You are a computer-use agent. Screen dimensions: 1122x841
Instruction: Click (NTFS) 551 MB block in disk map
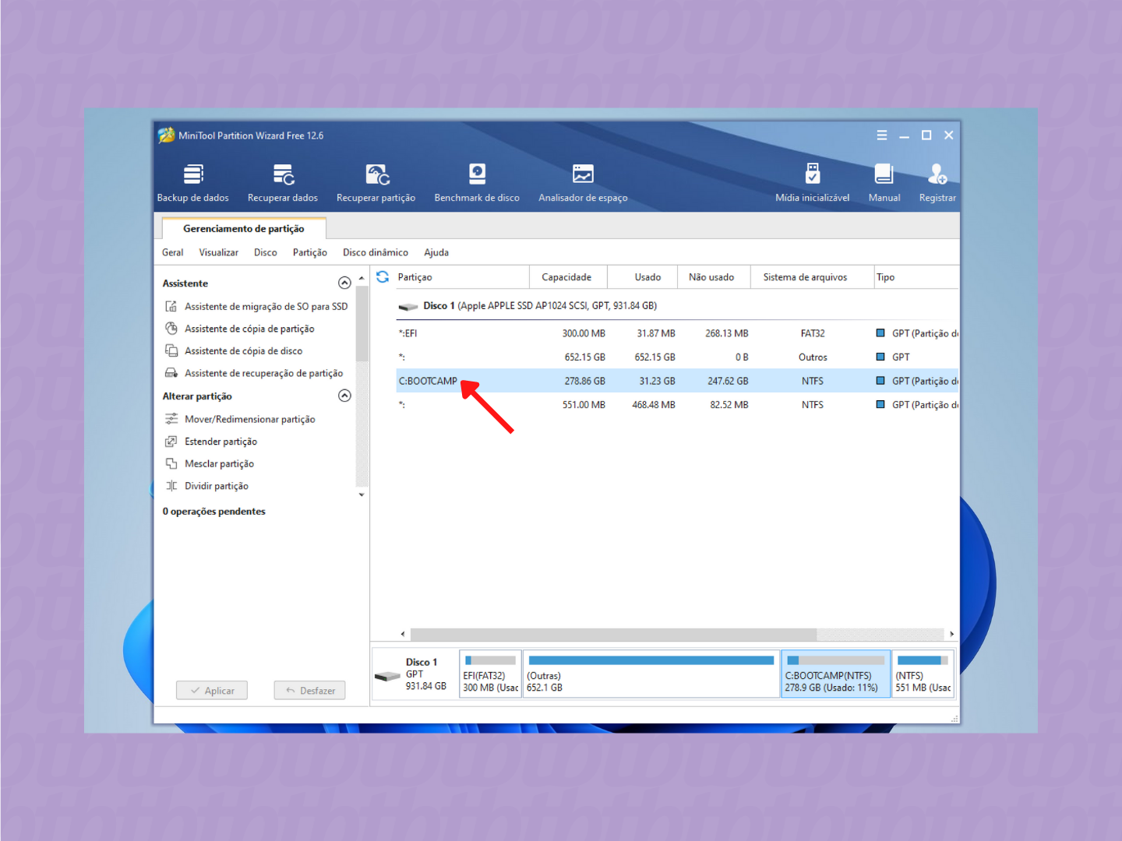click(x=923, y=674)
